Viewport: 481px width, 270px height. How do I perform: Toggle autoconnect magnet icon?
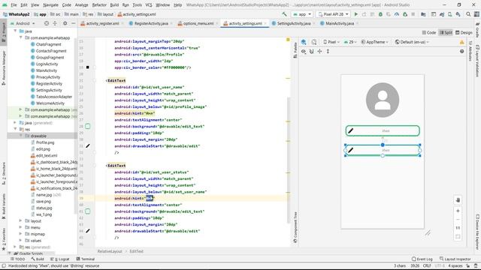click(312, 52)
